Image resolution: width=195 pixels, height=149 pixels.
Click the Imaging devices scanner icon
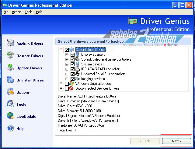tap(77, 79)
